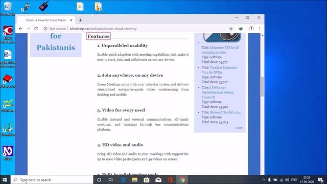
Task: Open File Explorer from taskbar
Action: click(135, 179)
